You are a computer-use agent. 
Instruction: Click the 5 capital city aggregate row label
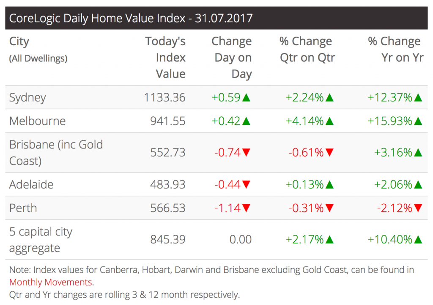coord(41,240)
